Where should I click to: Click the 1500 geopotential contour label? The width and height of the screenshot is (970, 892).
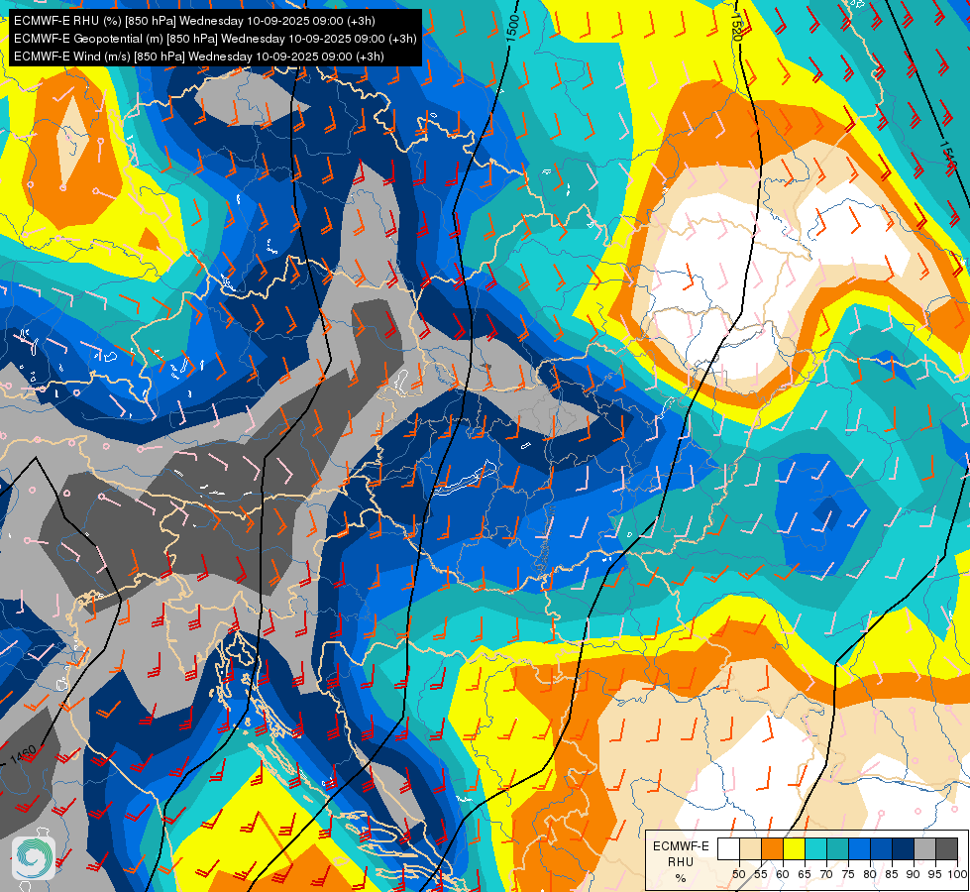point(513,28)
